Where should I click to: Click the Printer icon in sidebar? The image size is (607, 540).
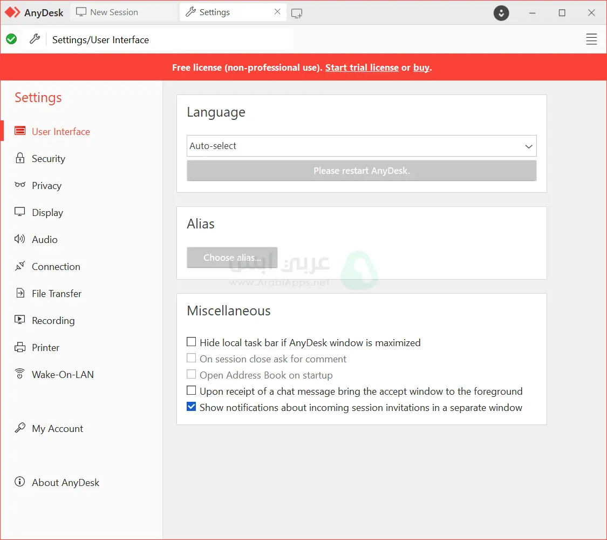coord(20,347)
